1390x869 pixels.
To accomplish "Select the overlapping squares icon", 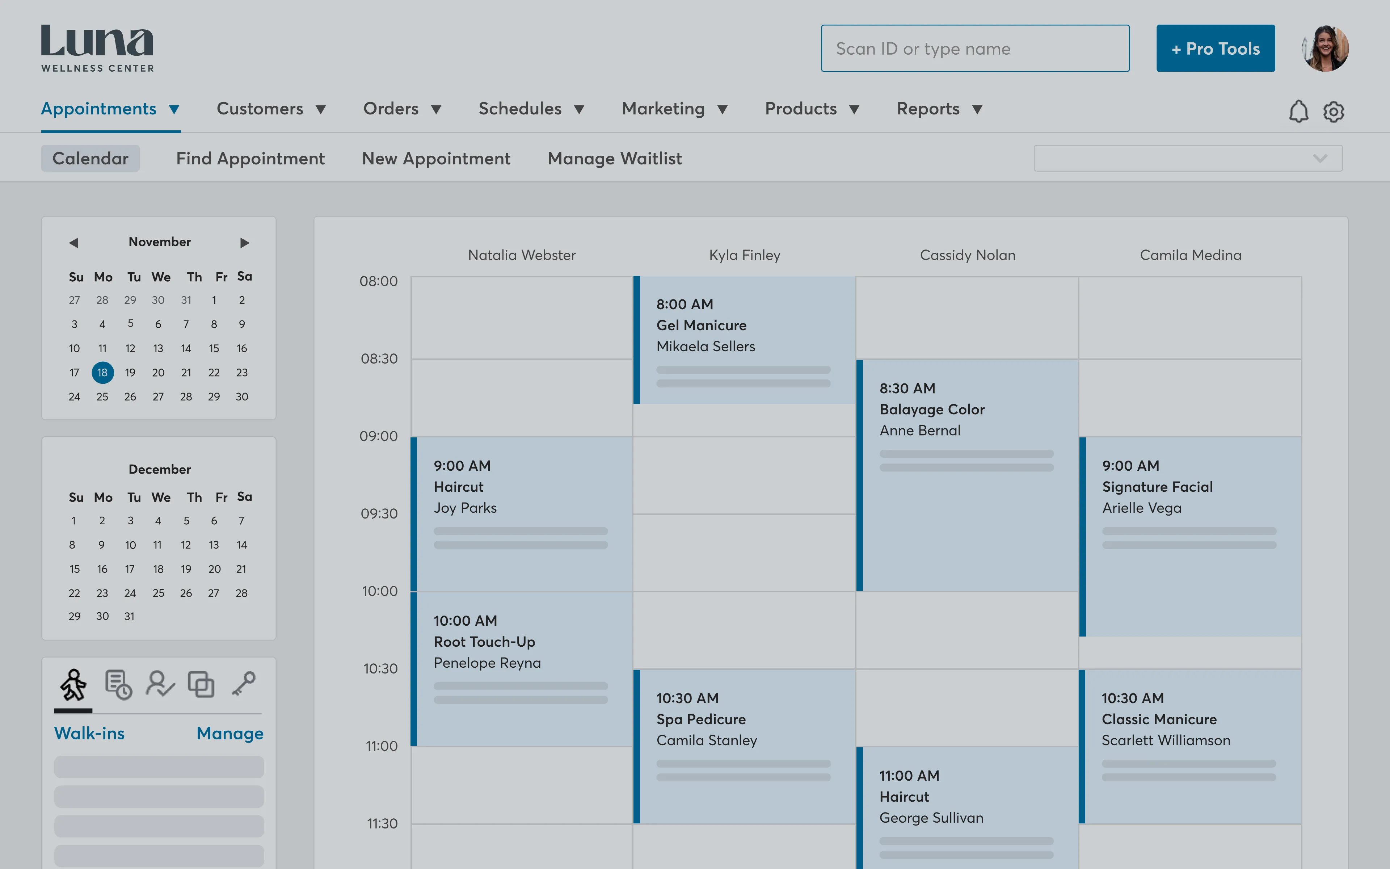I will (201, 684).
